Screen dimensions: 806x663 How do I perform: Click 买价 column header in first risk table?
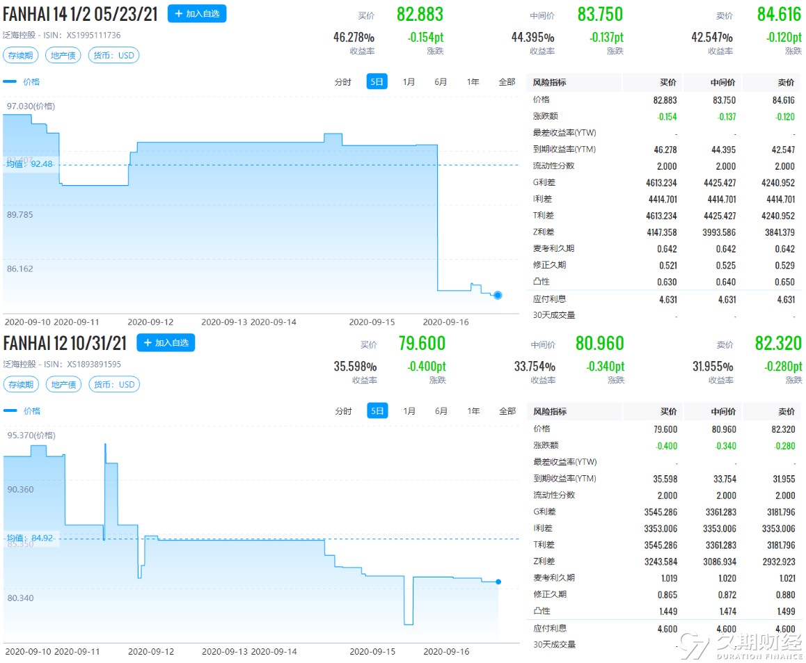668,82
